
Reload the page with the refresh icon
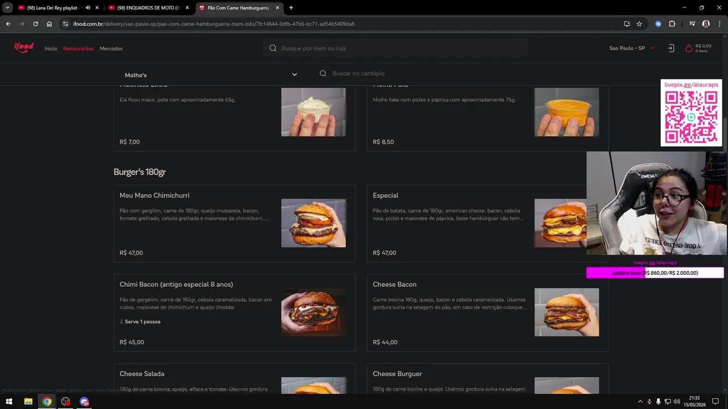35,24
